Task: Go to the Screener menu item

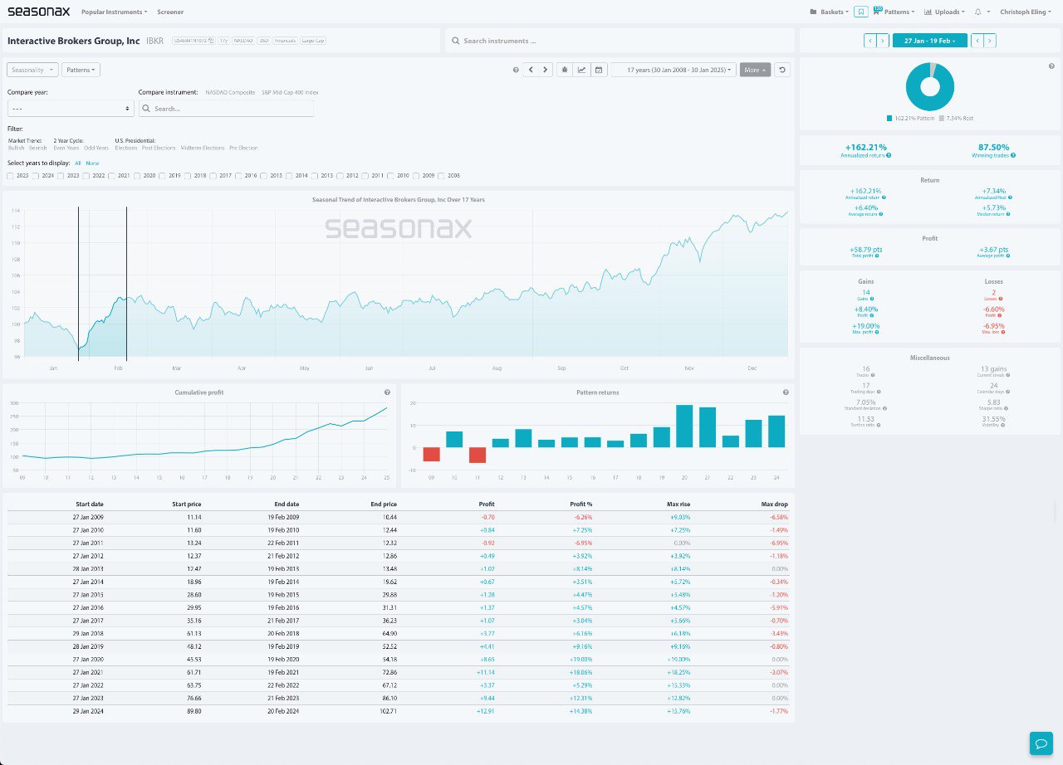Action: pos(170,12)
